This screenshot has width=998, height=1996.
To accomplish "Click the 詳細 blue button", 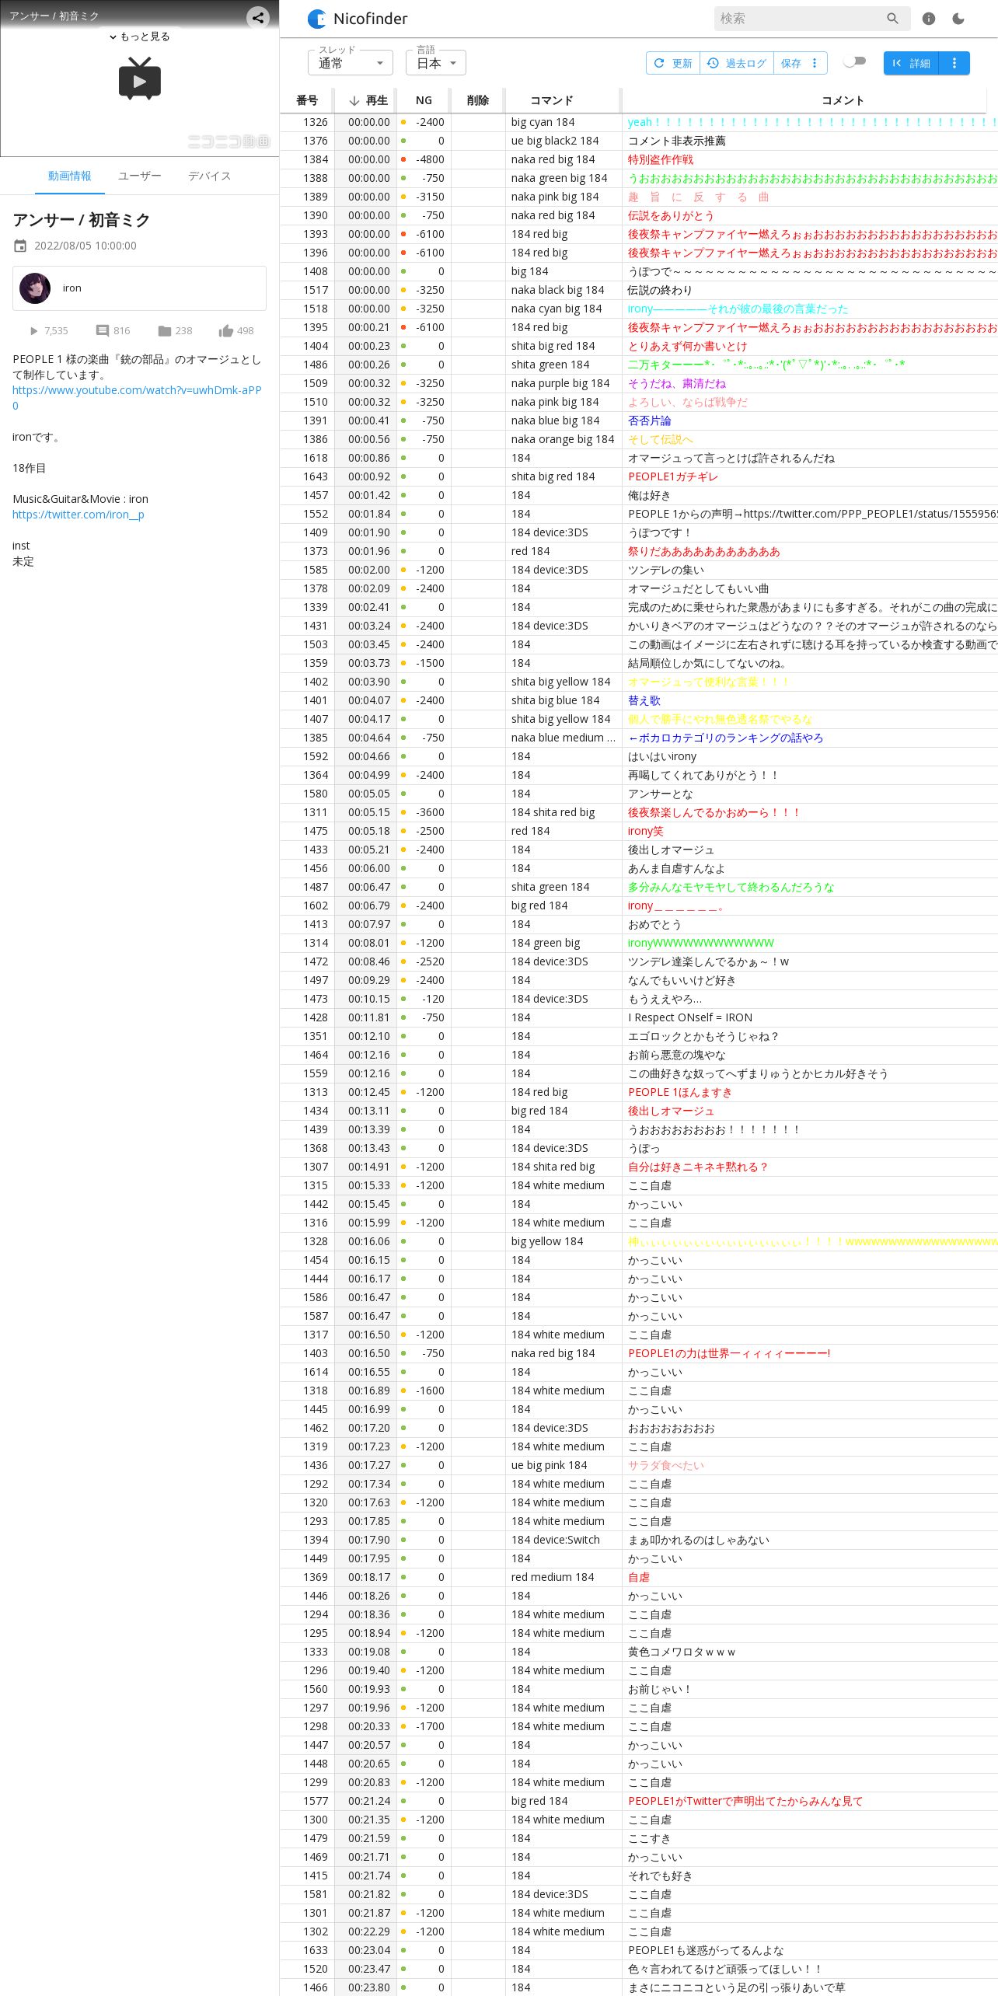I will [x=912, y=63].
